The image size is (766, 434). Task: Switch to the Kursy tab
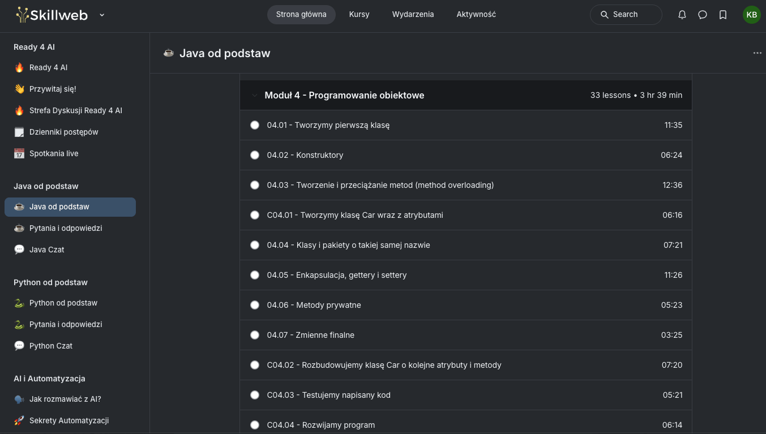coord(359,14)
